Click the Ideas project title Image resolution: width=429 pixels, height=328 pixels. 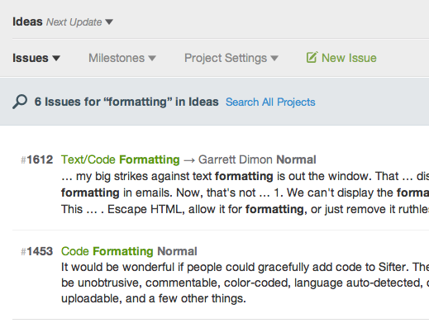pos(27,21)
